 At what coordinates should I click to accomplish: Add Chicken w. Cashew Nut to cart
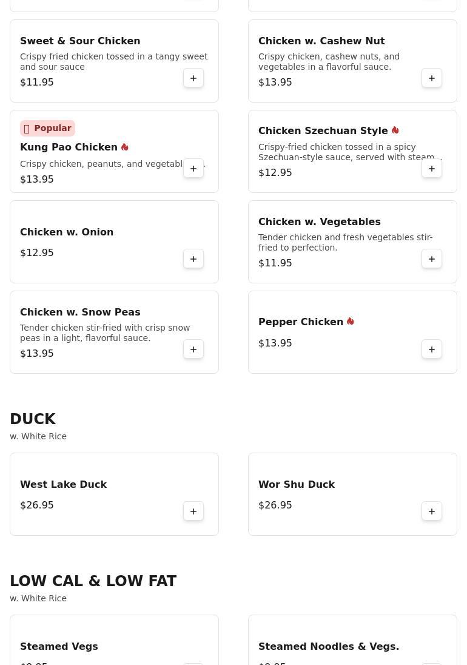(x=431, y=78)
